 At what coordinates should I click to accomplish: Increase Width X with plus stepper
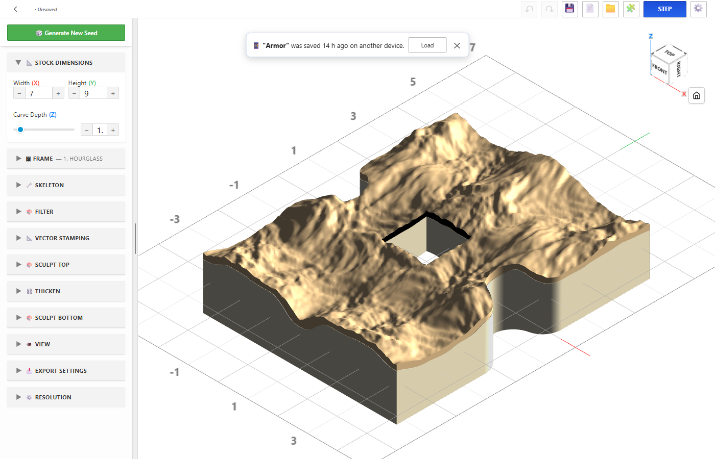tap(58, 93)
